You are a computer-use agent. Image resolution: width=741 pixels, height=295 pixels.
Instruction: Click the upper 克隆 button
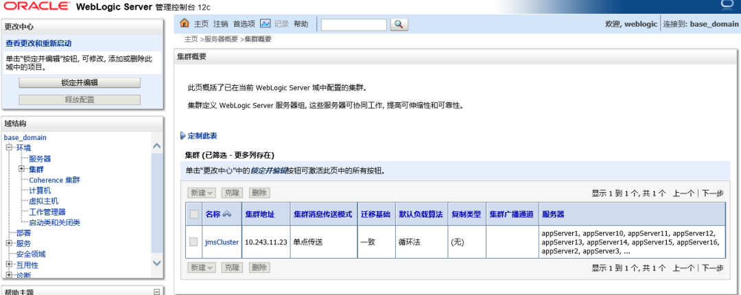[232, 193]
